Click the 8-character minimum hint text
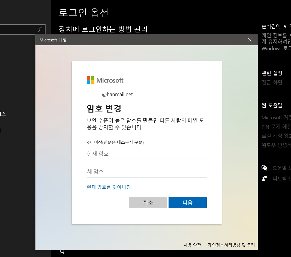 [x=115, y=143]
